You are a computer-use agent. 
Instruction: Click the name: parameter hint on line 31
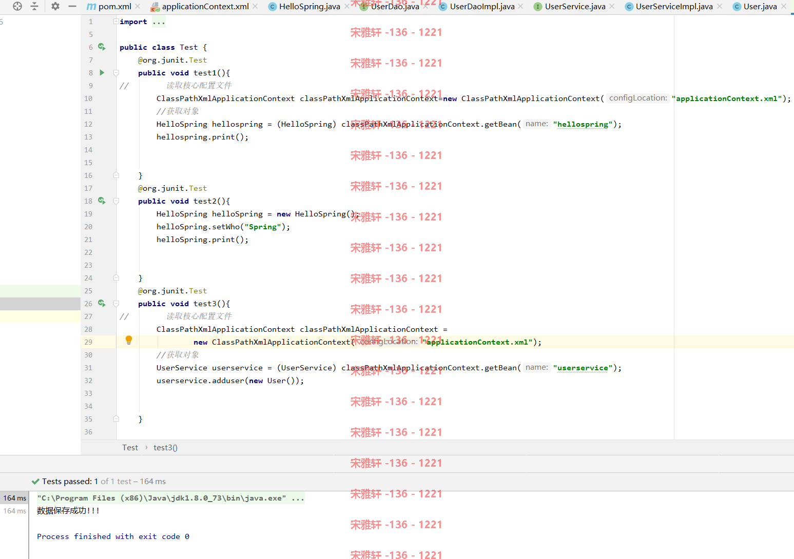pos(537,367)
